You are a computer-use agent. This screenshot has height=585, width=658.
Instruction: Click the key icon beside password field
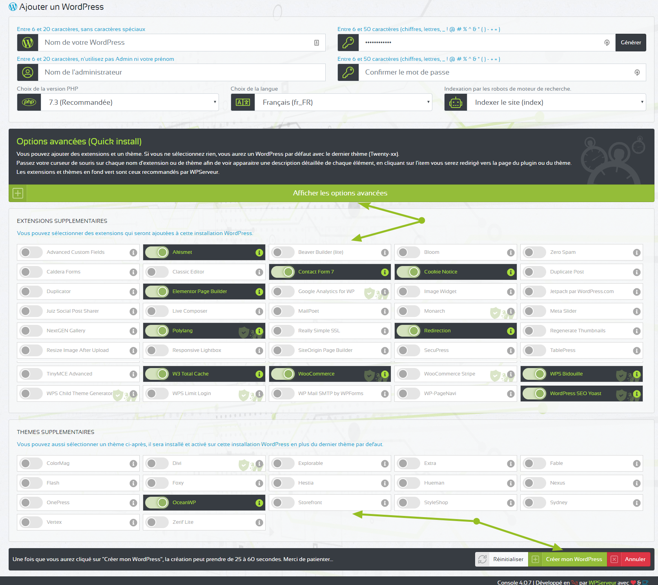point(348,42)
